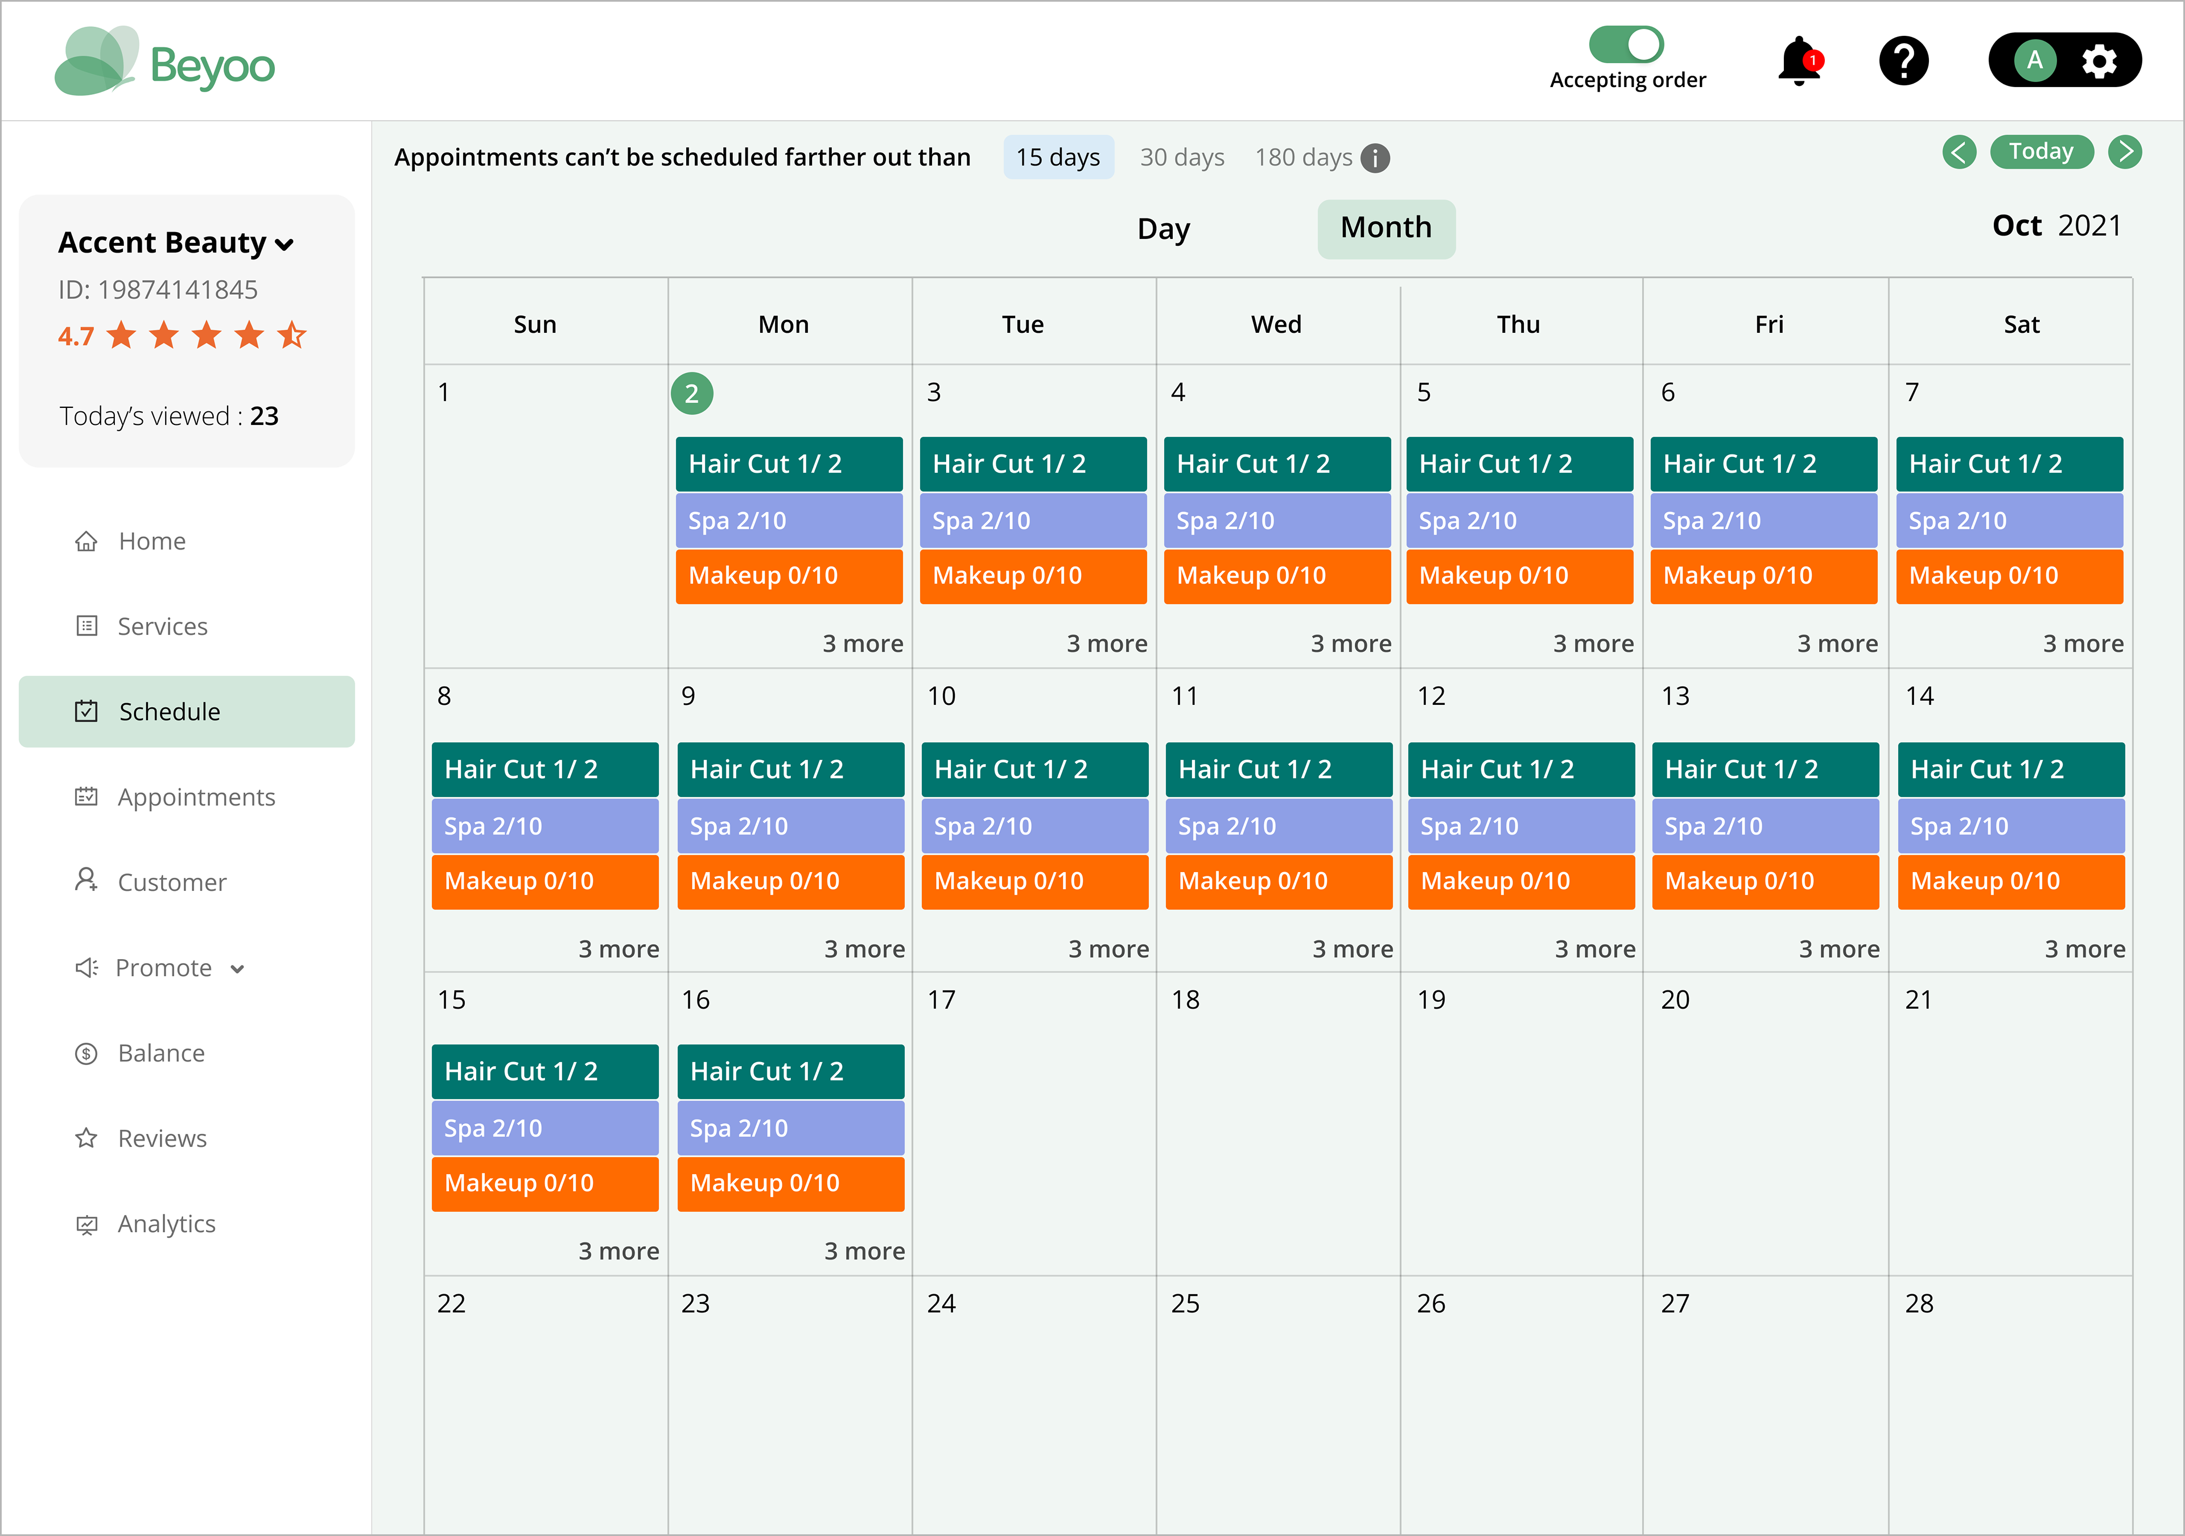Switch to Day view tab

[x=1164, y=228]
